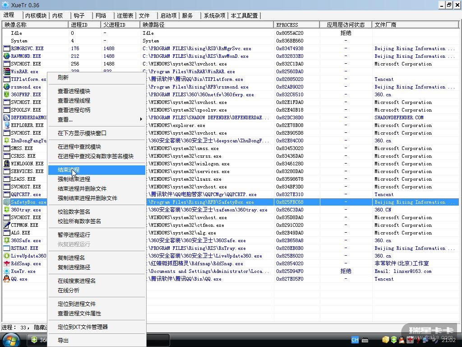Screen dimensions: 462x347
Task: Switch to the 内核模块 tab
Action: click(36, 16)
